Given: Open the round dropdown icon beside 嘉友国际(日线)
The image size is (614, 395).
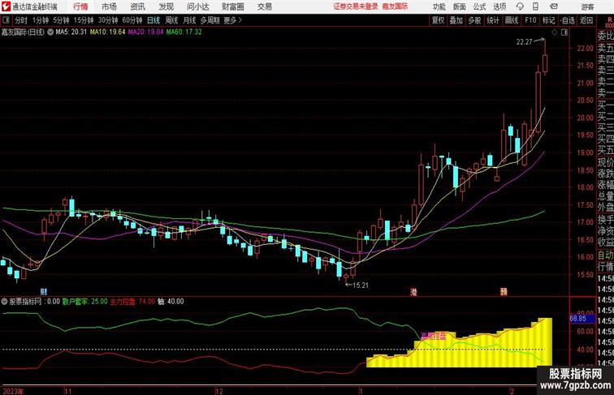Looking at the screenshot, I should click(50, 32).
